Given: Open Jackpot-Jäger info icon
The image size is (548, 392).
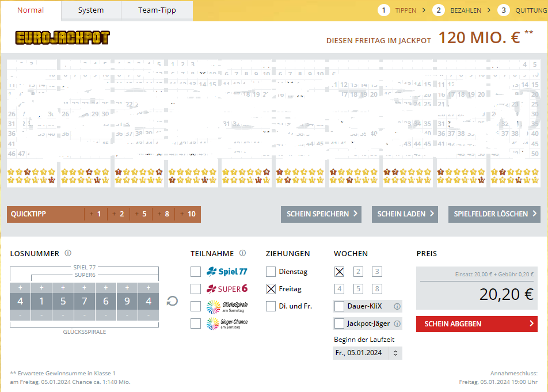Looking at the screenshot, I should 397,324.
